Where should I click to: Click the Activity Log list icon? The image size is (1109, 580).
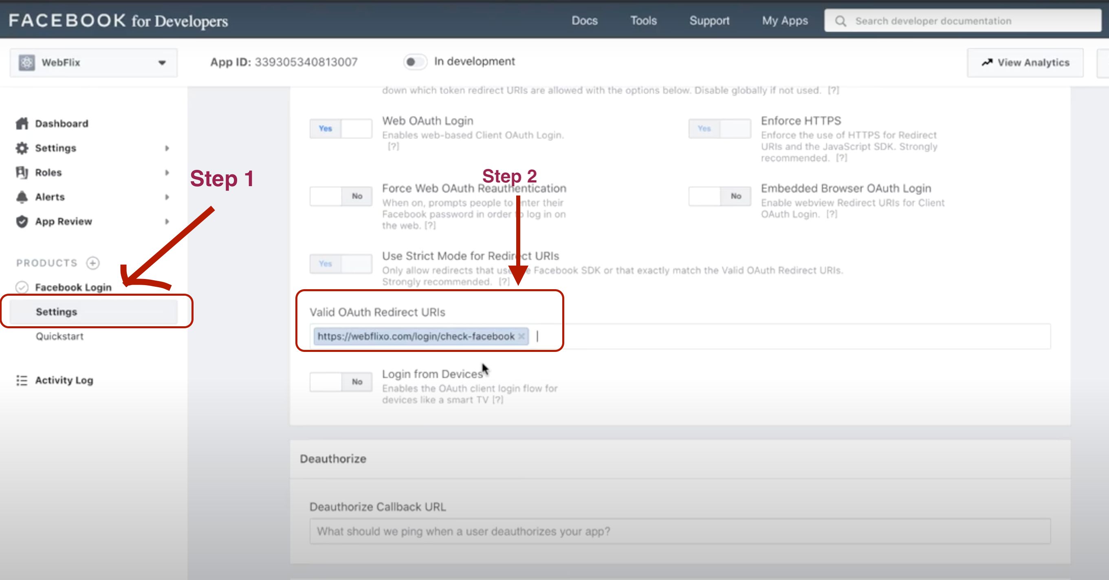pos(22,380)
